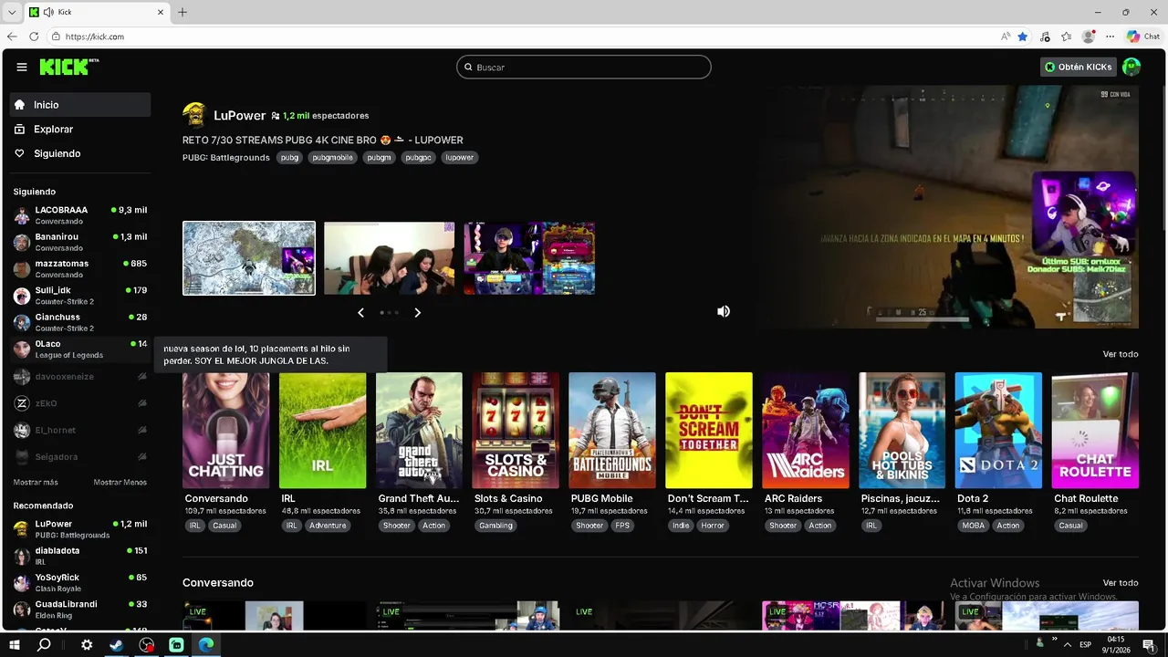Select Explorar menu item
The image size is (1168, 657).
point(80,130)
